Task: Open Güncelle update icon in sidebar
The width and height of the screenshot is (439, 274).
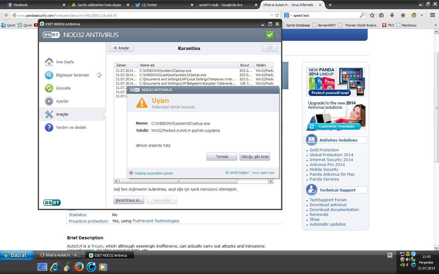Action: click(49, 88)
